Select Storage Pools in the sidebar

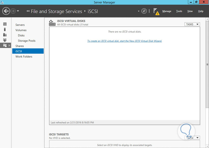pyautogui.click(x=27, y=41)
